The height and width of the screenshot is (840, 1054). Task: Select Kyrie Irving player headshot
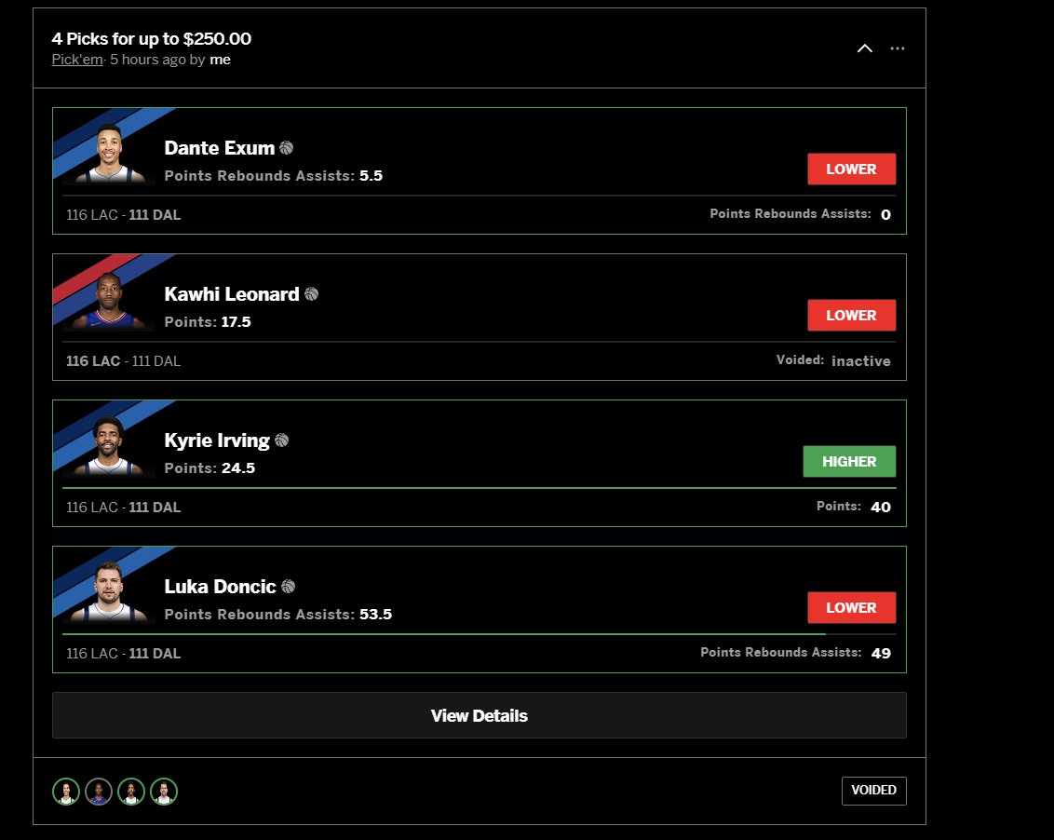pos(109,446)
